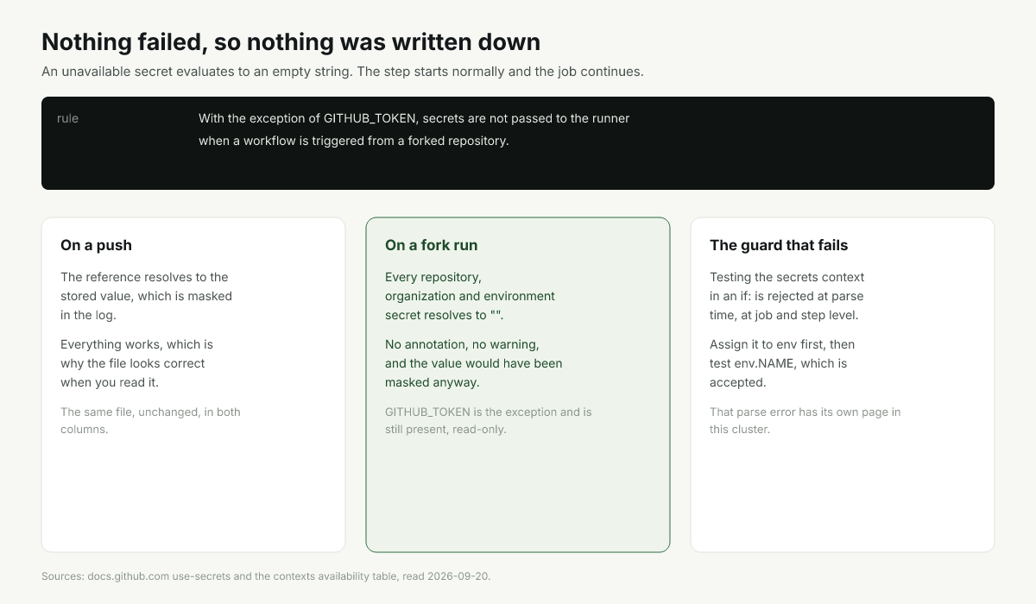Click the "On a push" card title
Viewport: 1036px width, 604px height.
coord(96,245)
